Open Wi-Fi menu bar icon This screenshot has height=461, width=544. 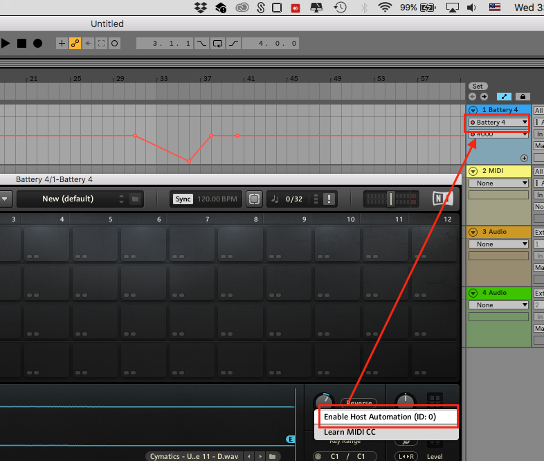(x=385, y=8)
